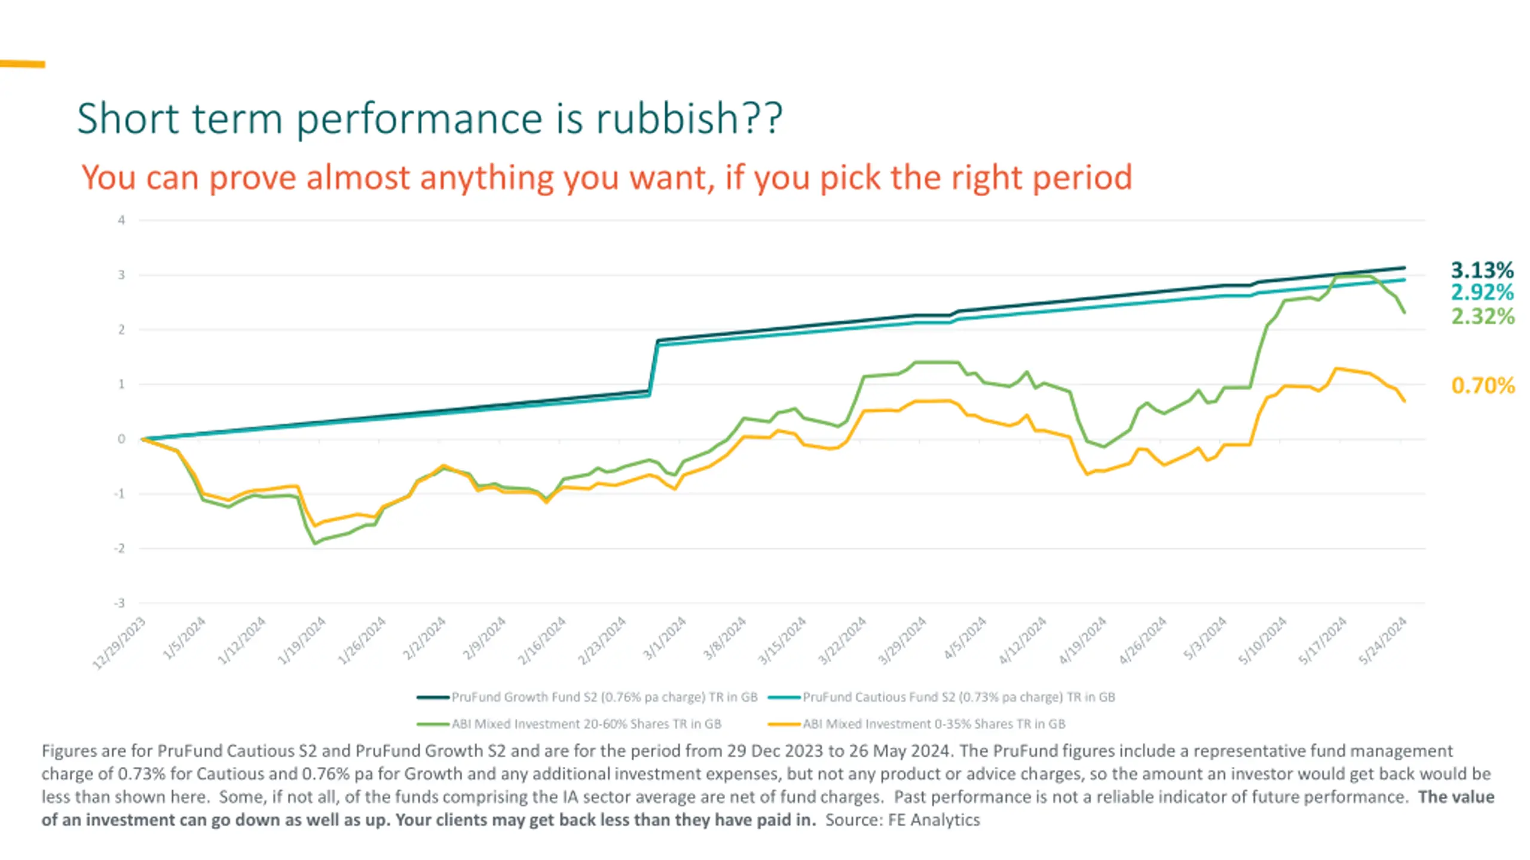Select the ABI Mixed Investment 0-35% Shares legend

click(x=933, y=724)
